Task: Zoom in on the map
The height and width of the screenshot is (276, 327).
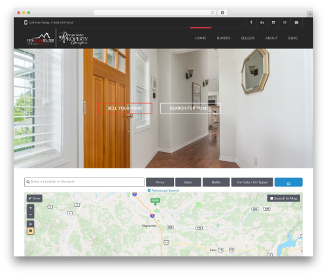Action: (x=31, y=208)
